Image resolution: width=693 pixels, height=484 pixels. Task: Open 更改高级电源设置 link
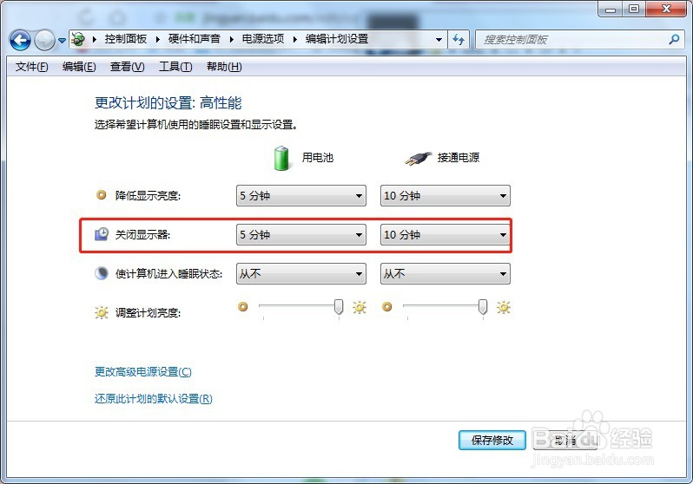[142, 372]
